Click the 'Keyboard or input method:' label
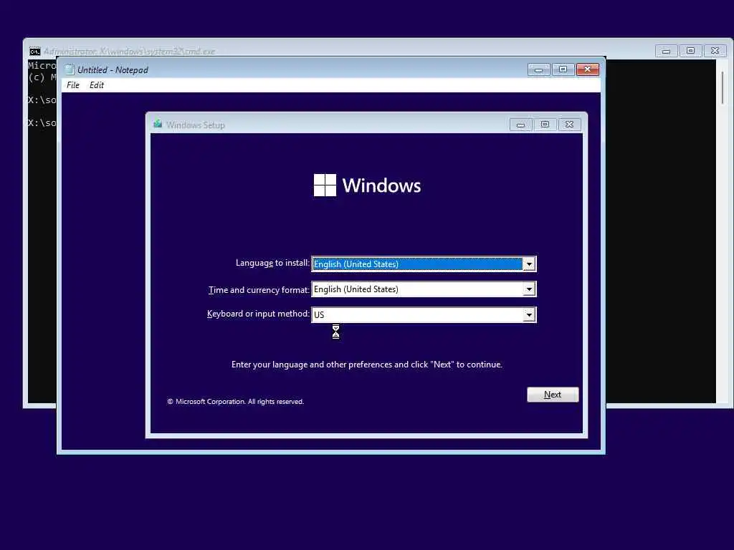The height and width of the screenshot is (550, 734). [x=258, y=314]
